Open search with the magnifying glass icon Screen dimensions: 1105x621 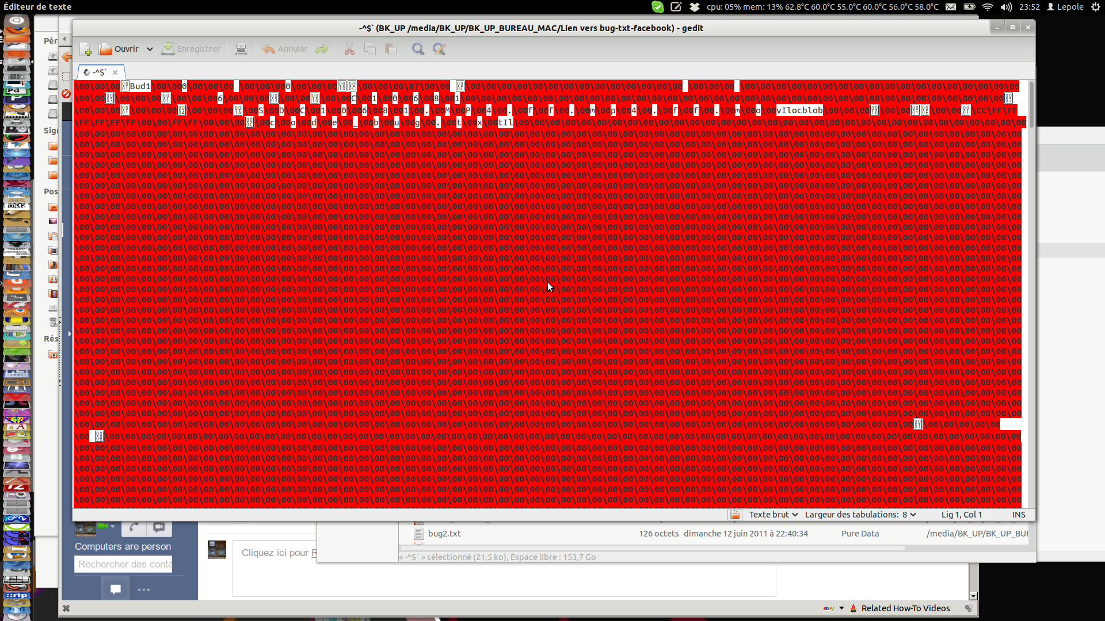[418, 49]
